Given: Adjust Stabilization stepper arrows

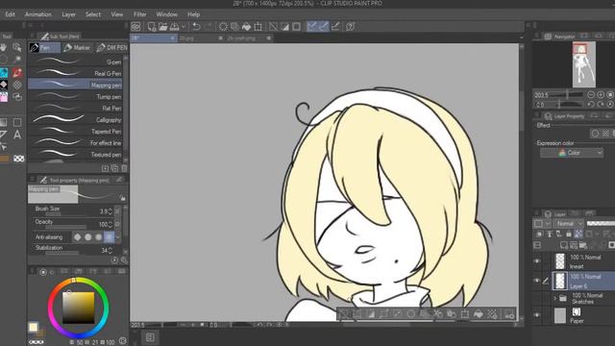Looking at the screenshot, I should pyautogui.click(x=111, y=250).
